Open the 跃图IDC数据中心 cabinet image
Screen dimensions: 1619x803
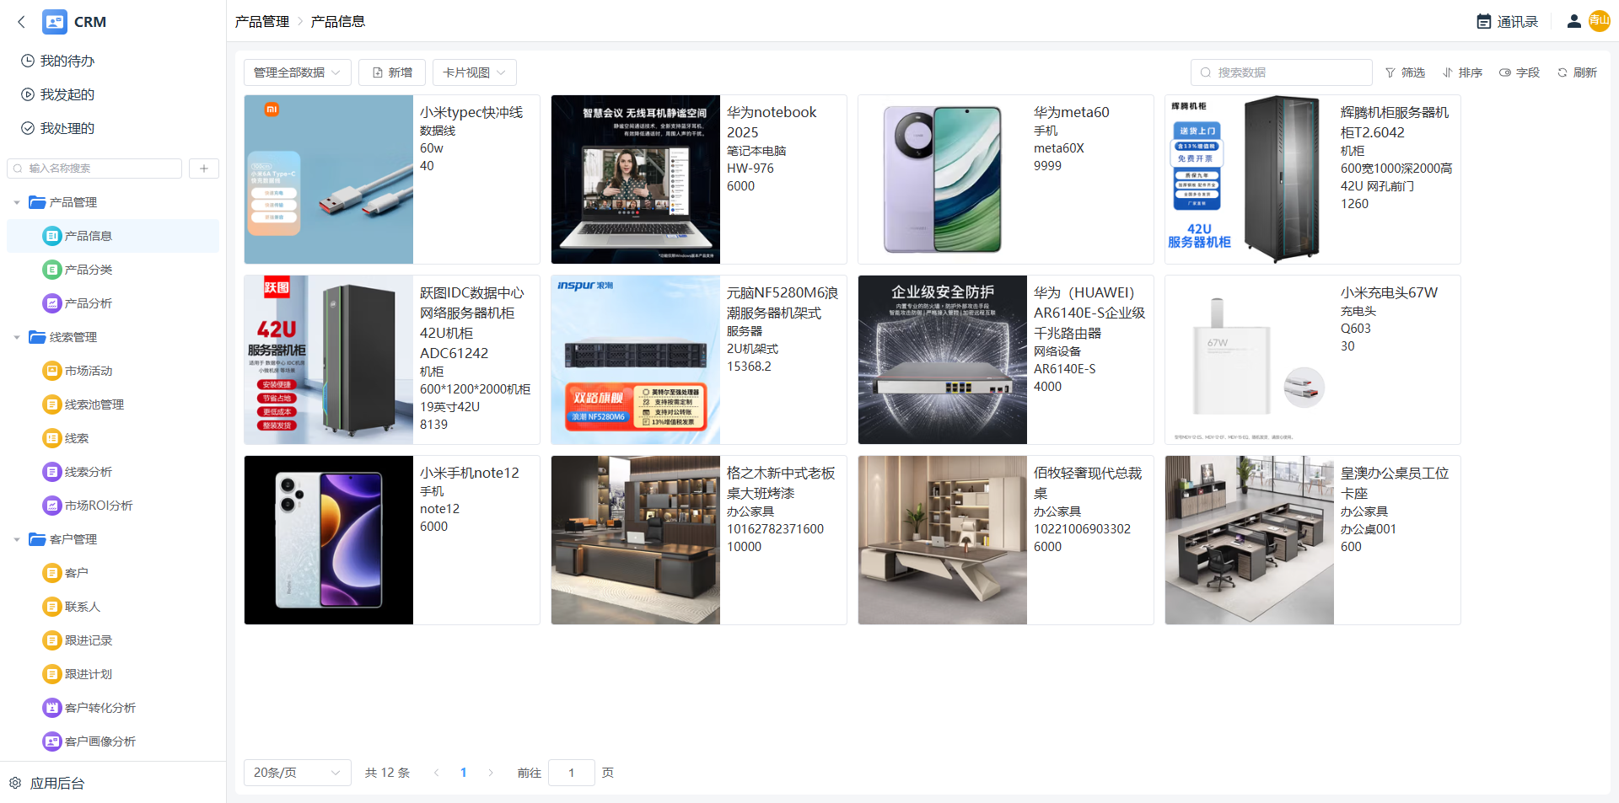point(329,360)
